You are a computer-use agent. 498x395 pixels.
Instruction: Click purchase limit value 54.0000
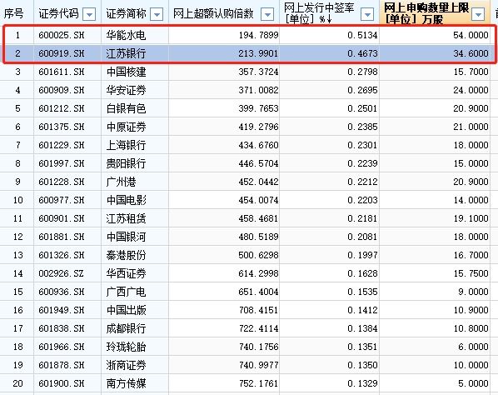click(x=471, y=35)
